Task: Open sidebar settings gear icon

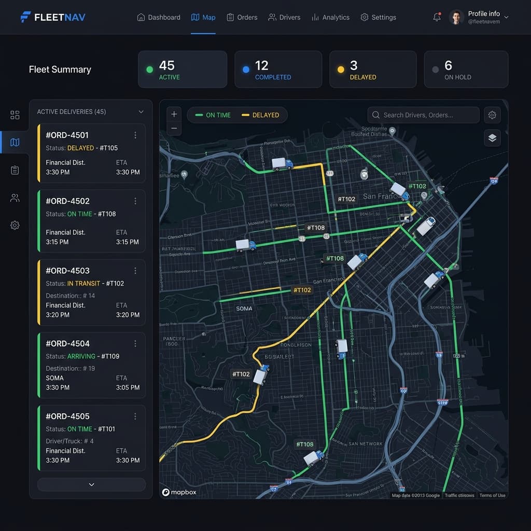Action: [x=15, y=225]
